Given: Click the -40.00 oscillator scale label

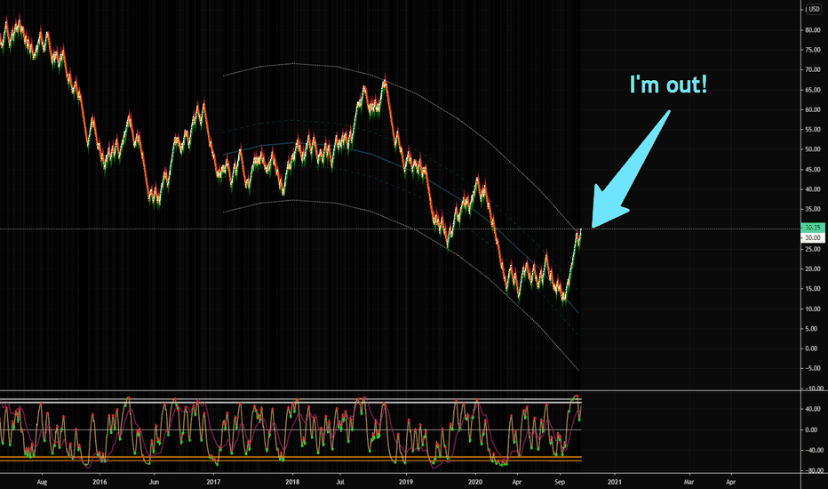Looking at the screenshot, I should (x=813, y=451).
